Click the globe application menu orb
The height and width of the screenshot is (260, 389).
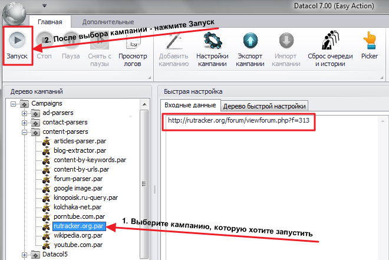point(14,14)
